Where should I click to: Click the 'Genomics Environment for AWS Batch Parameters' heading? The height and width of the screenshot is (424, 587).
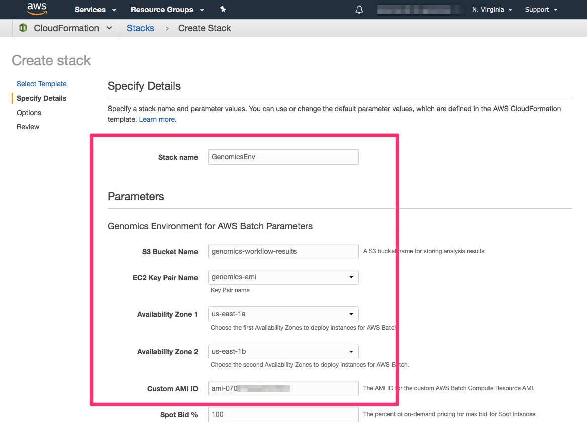click(x=210, y=226)
